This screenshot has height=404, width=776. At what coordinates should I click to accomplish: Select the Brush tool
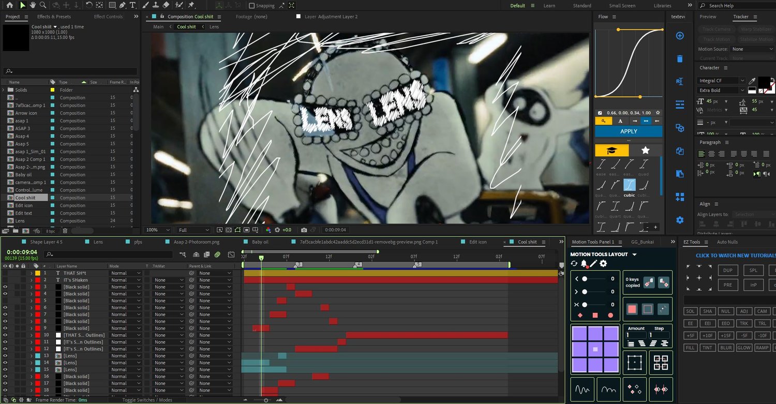click(146, 5)
